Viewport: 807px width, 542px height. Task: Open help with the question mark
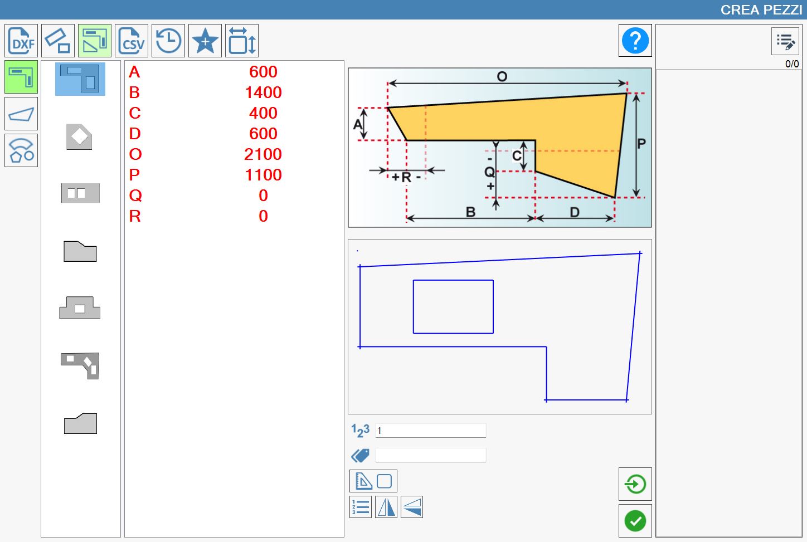tap(635, 41)
